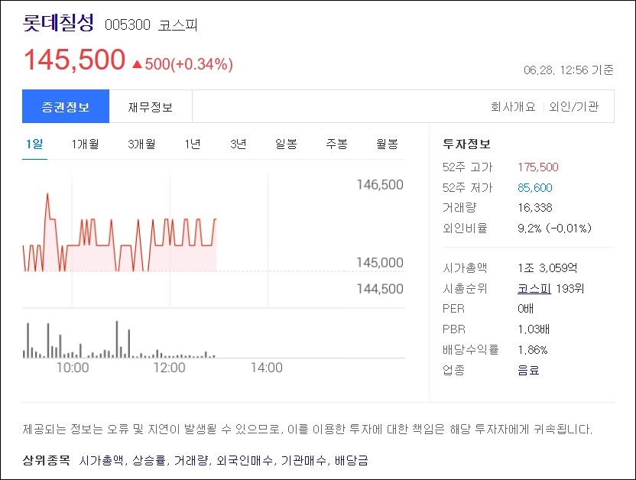Open the 외인/기관 link
The image size is (636, 480).
coord(573,106)
